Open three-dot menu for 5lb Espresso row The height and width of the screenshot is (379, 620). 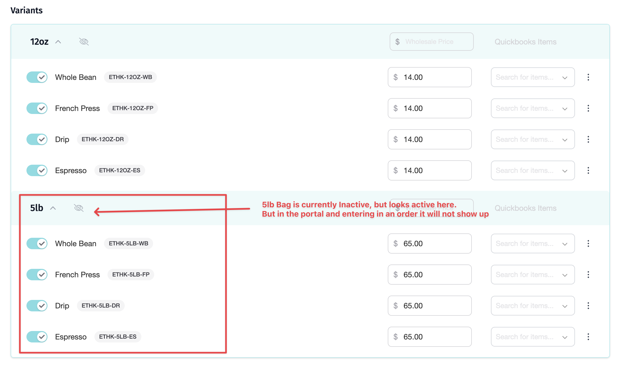tap(588, 337)
